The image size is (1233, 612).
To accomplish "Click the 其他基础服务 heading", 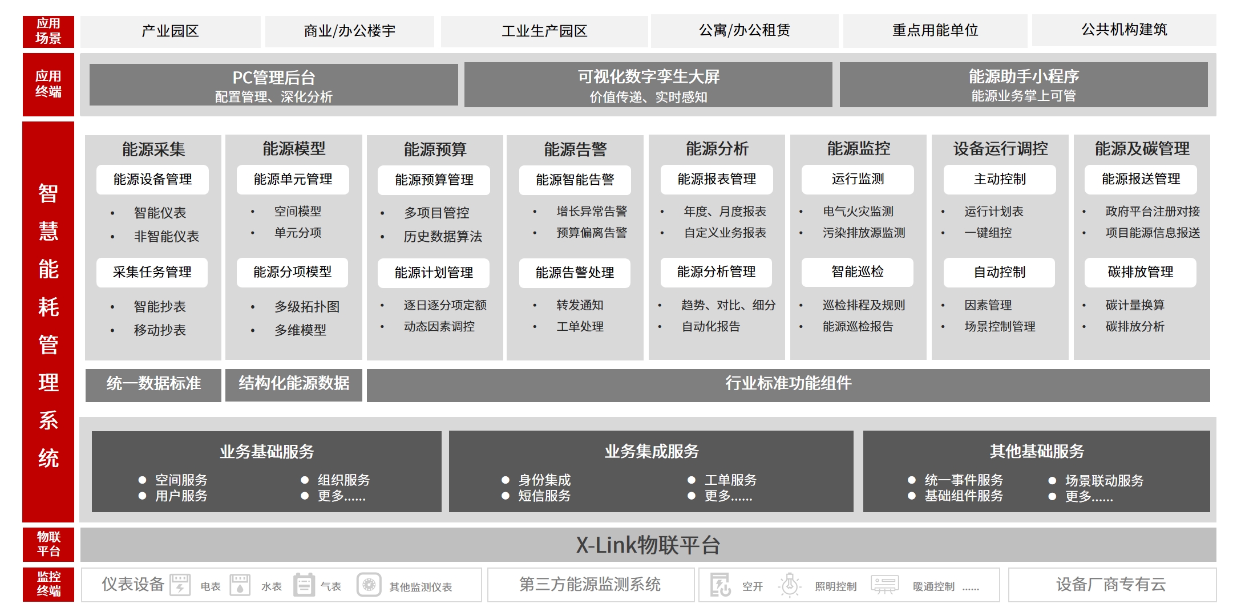I will click(x=1037, y=452).
